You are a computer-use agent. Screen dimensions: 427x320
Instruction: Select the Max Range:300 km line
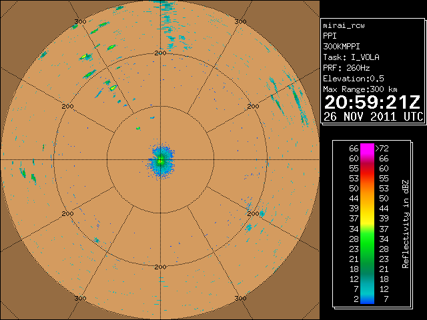coord(360,89)
